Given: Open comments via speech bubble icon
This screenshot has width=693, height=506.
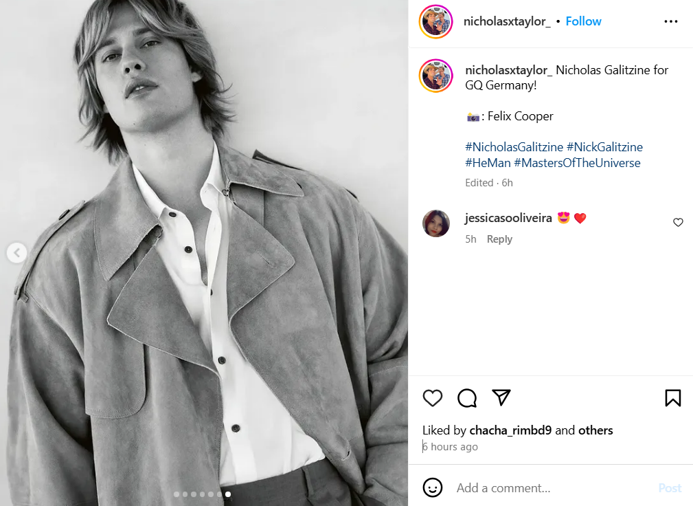Looking at the screenshot, I should click(x=467, y=398).
